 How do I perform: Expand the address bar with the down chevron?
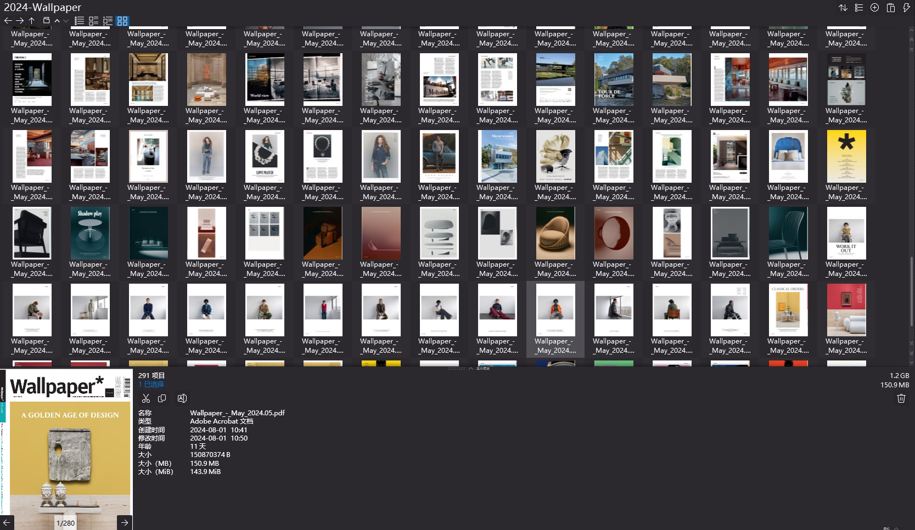tap(65, 21)
